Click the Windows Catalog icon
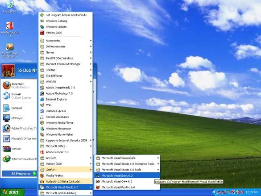 click(42, 21)
